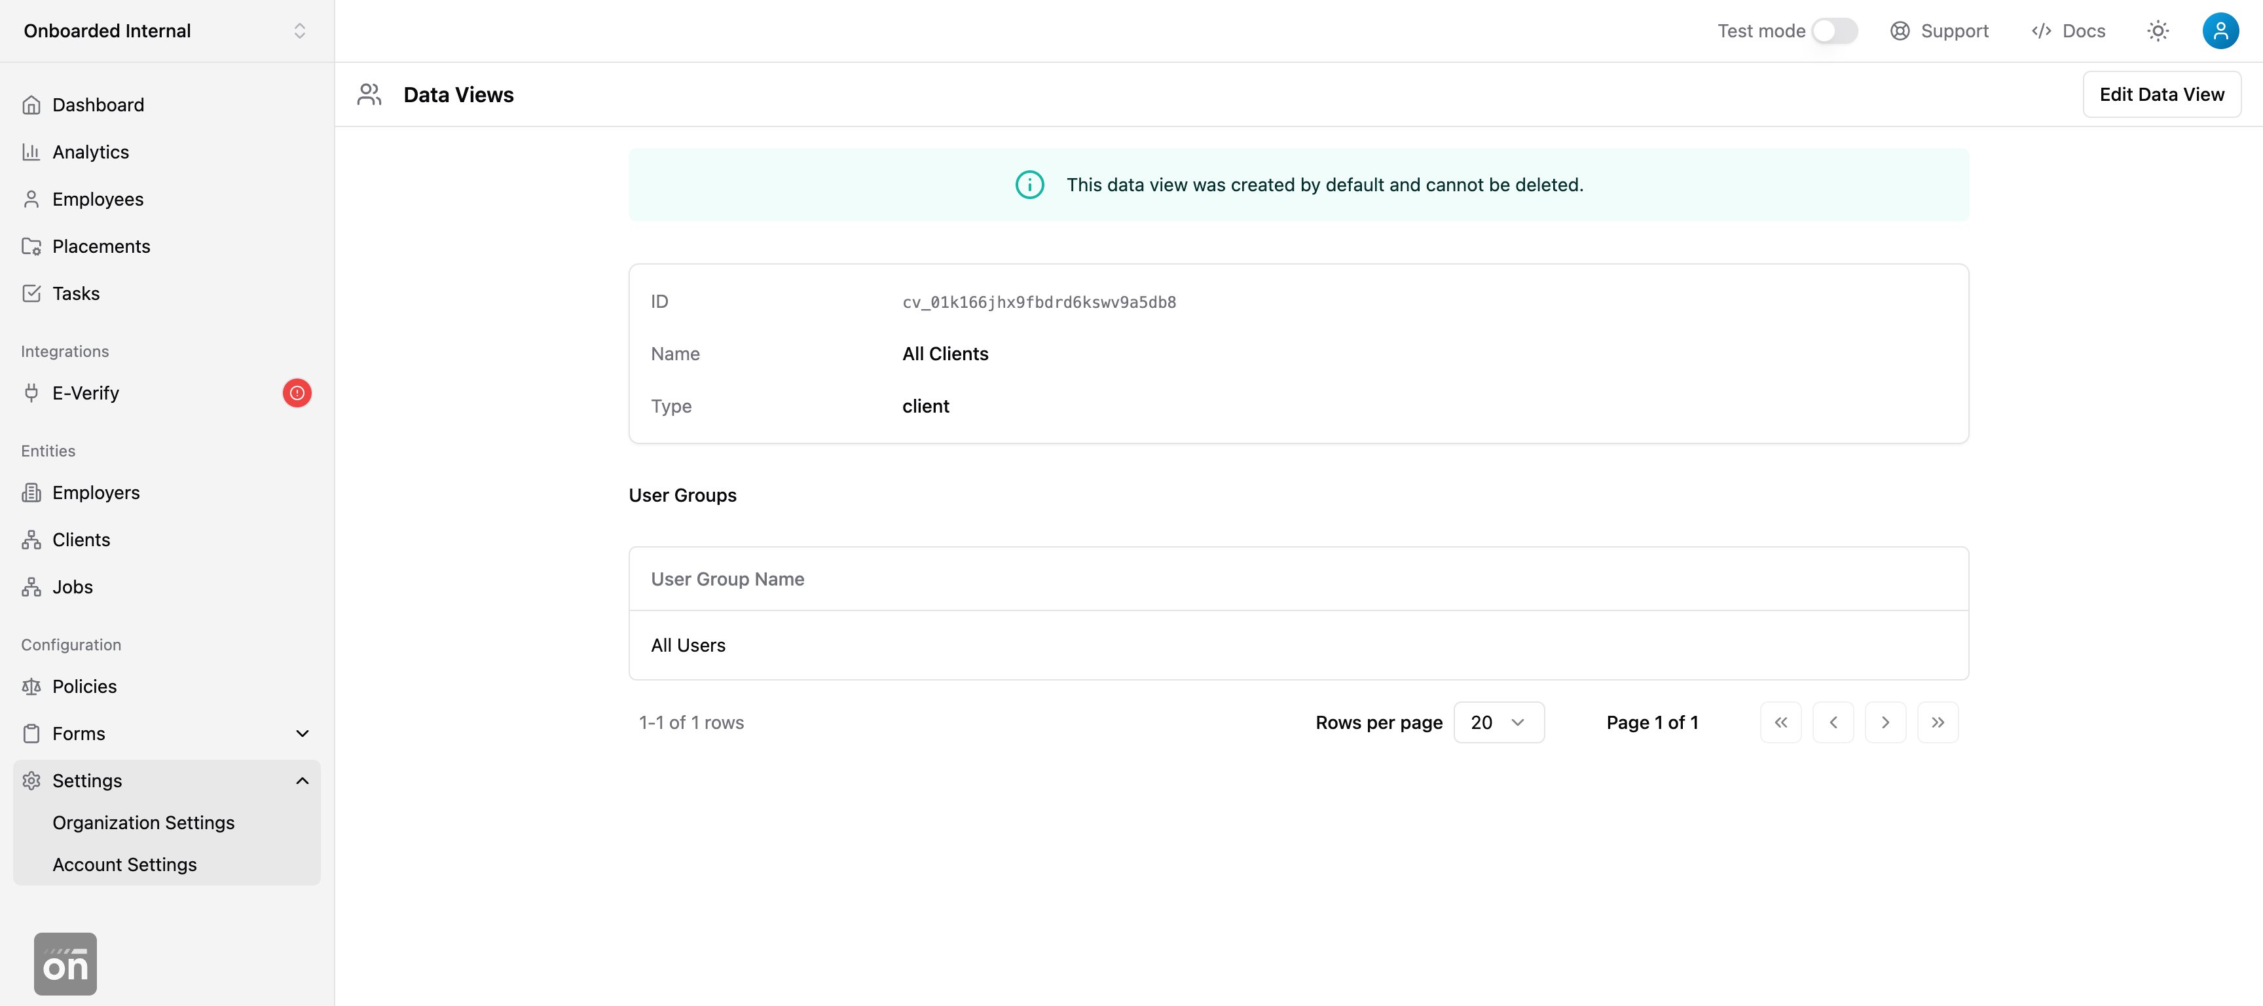Click the user avatar icon
The width and height of the screenshot is (2263, 1006).
click(x=2219, y=31)
